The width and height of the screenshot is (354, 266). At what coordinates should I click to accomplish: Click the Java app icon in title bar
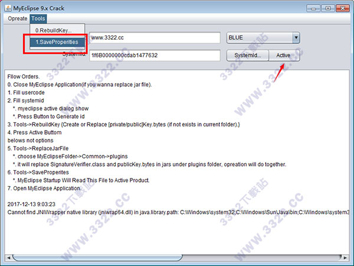(x=8, y=8)
